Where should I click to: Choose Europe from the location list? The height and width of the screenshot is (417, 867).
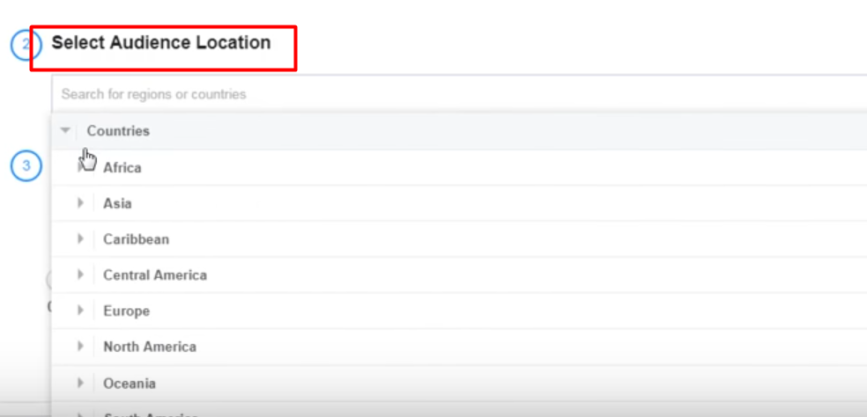tap(126, 311)
